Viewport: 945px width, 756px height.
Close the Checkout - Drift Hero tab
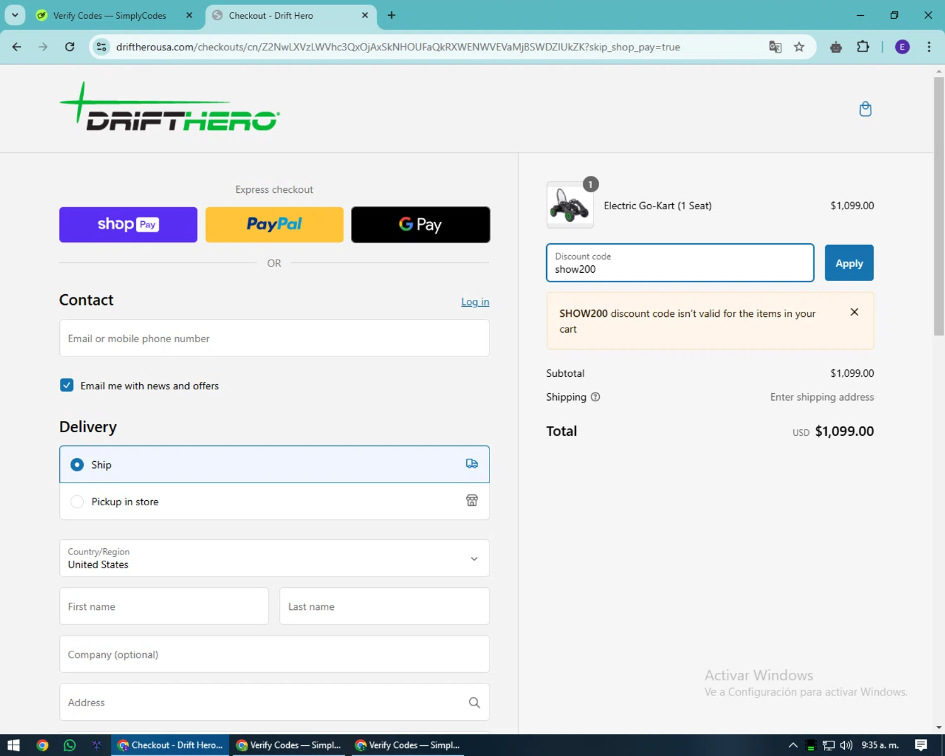[365, 15]
